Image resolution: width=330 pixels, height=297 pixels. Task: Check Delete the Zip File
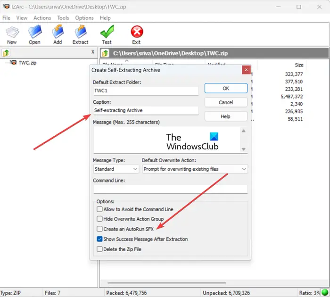(99, 249)
